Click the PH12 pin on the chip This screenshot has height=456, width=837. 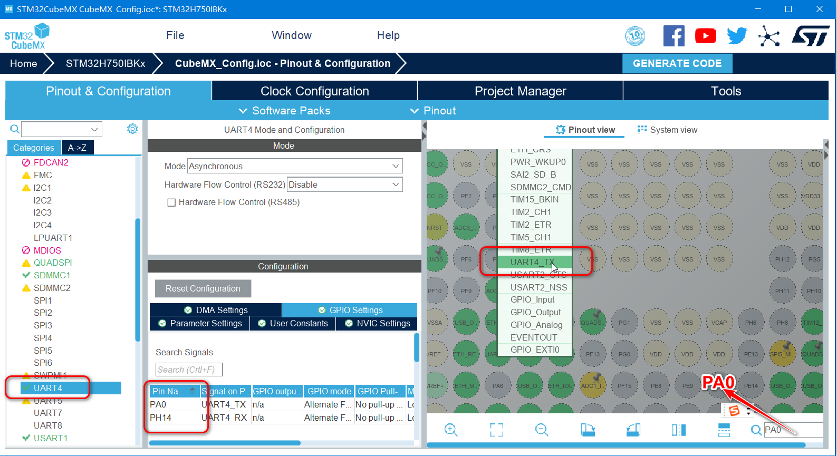pos(782,259)
